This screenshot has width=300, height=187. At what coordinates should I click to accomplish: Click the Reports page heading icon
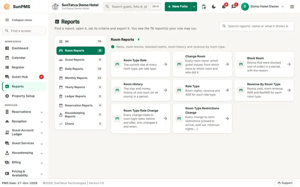(57, 22)
